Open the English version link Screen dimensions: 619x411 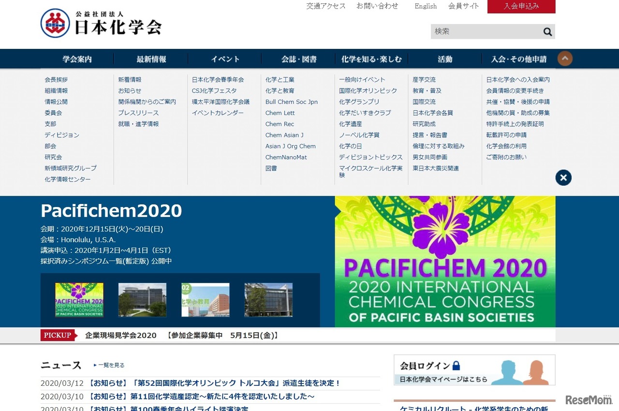(x=425, y=6)
